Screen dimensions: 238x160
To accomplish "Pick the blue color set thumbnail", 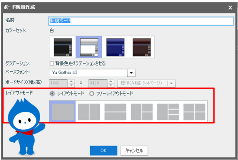I will coord(115,47).
